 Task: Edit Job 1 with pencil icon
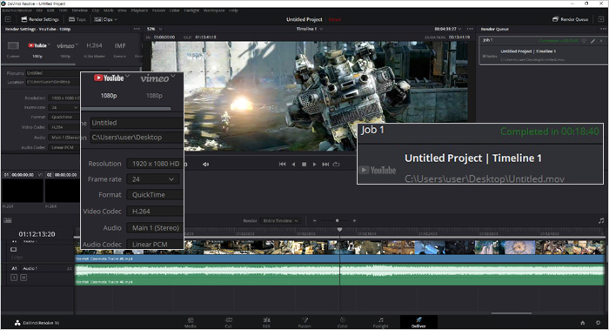593,40
